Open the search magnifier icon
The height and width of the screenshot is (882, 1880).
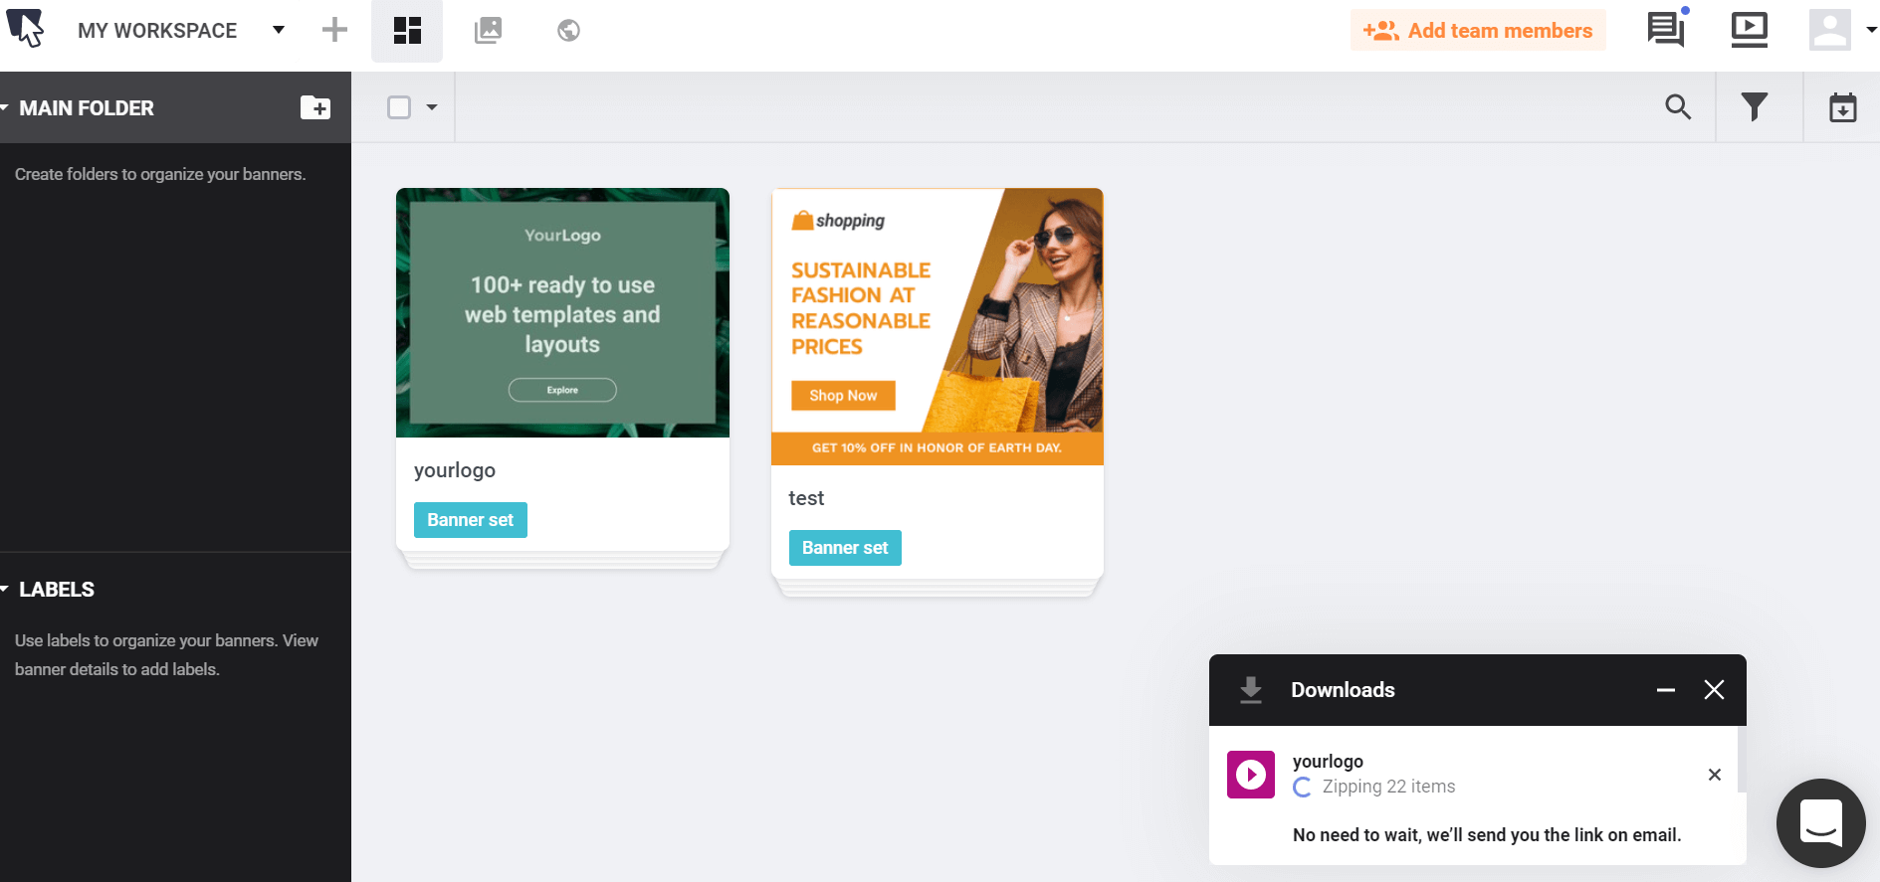[1678, 106]
